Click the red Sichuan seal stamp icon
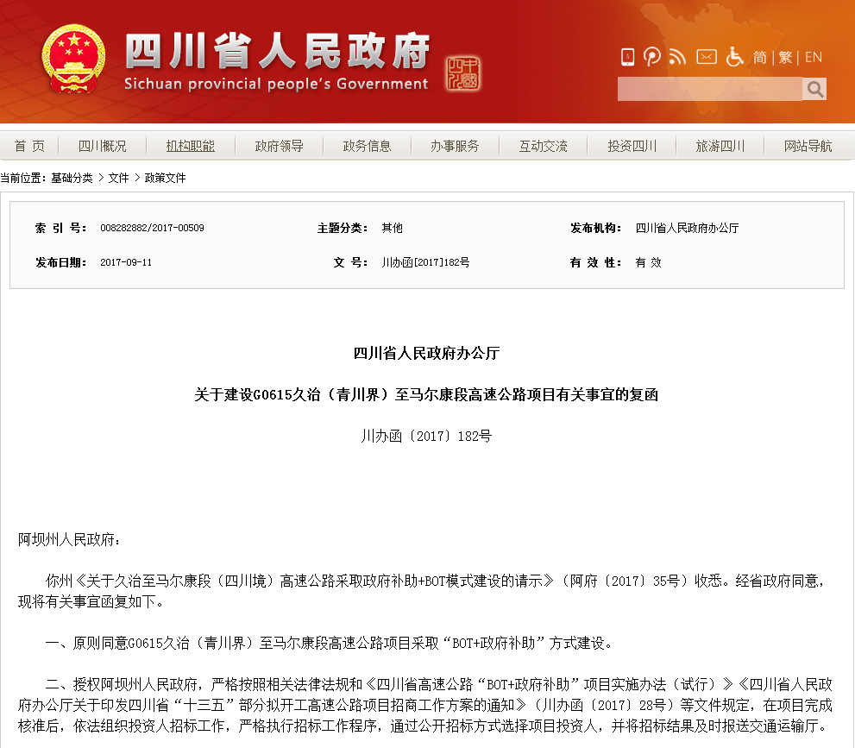This screenshot has height=748, width=855. [x=463, y=73]
